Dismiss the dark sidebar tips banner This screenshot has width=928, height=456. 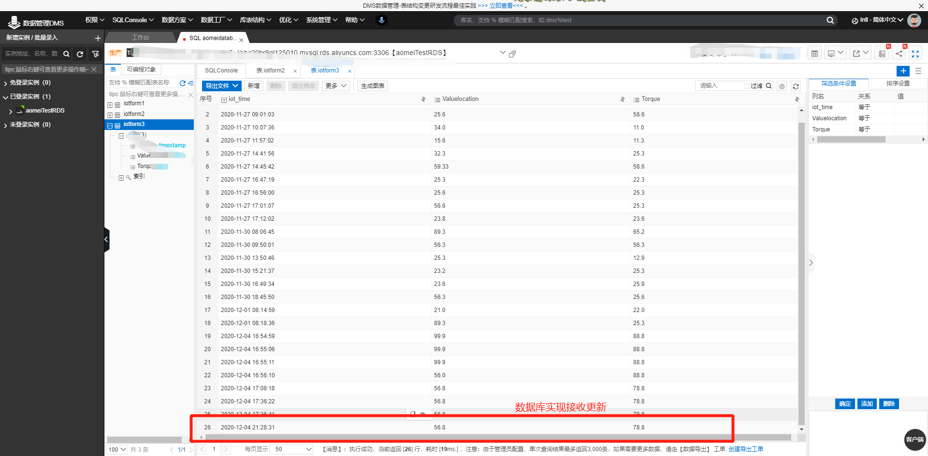(94, 70)
